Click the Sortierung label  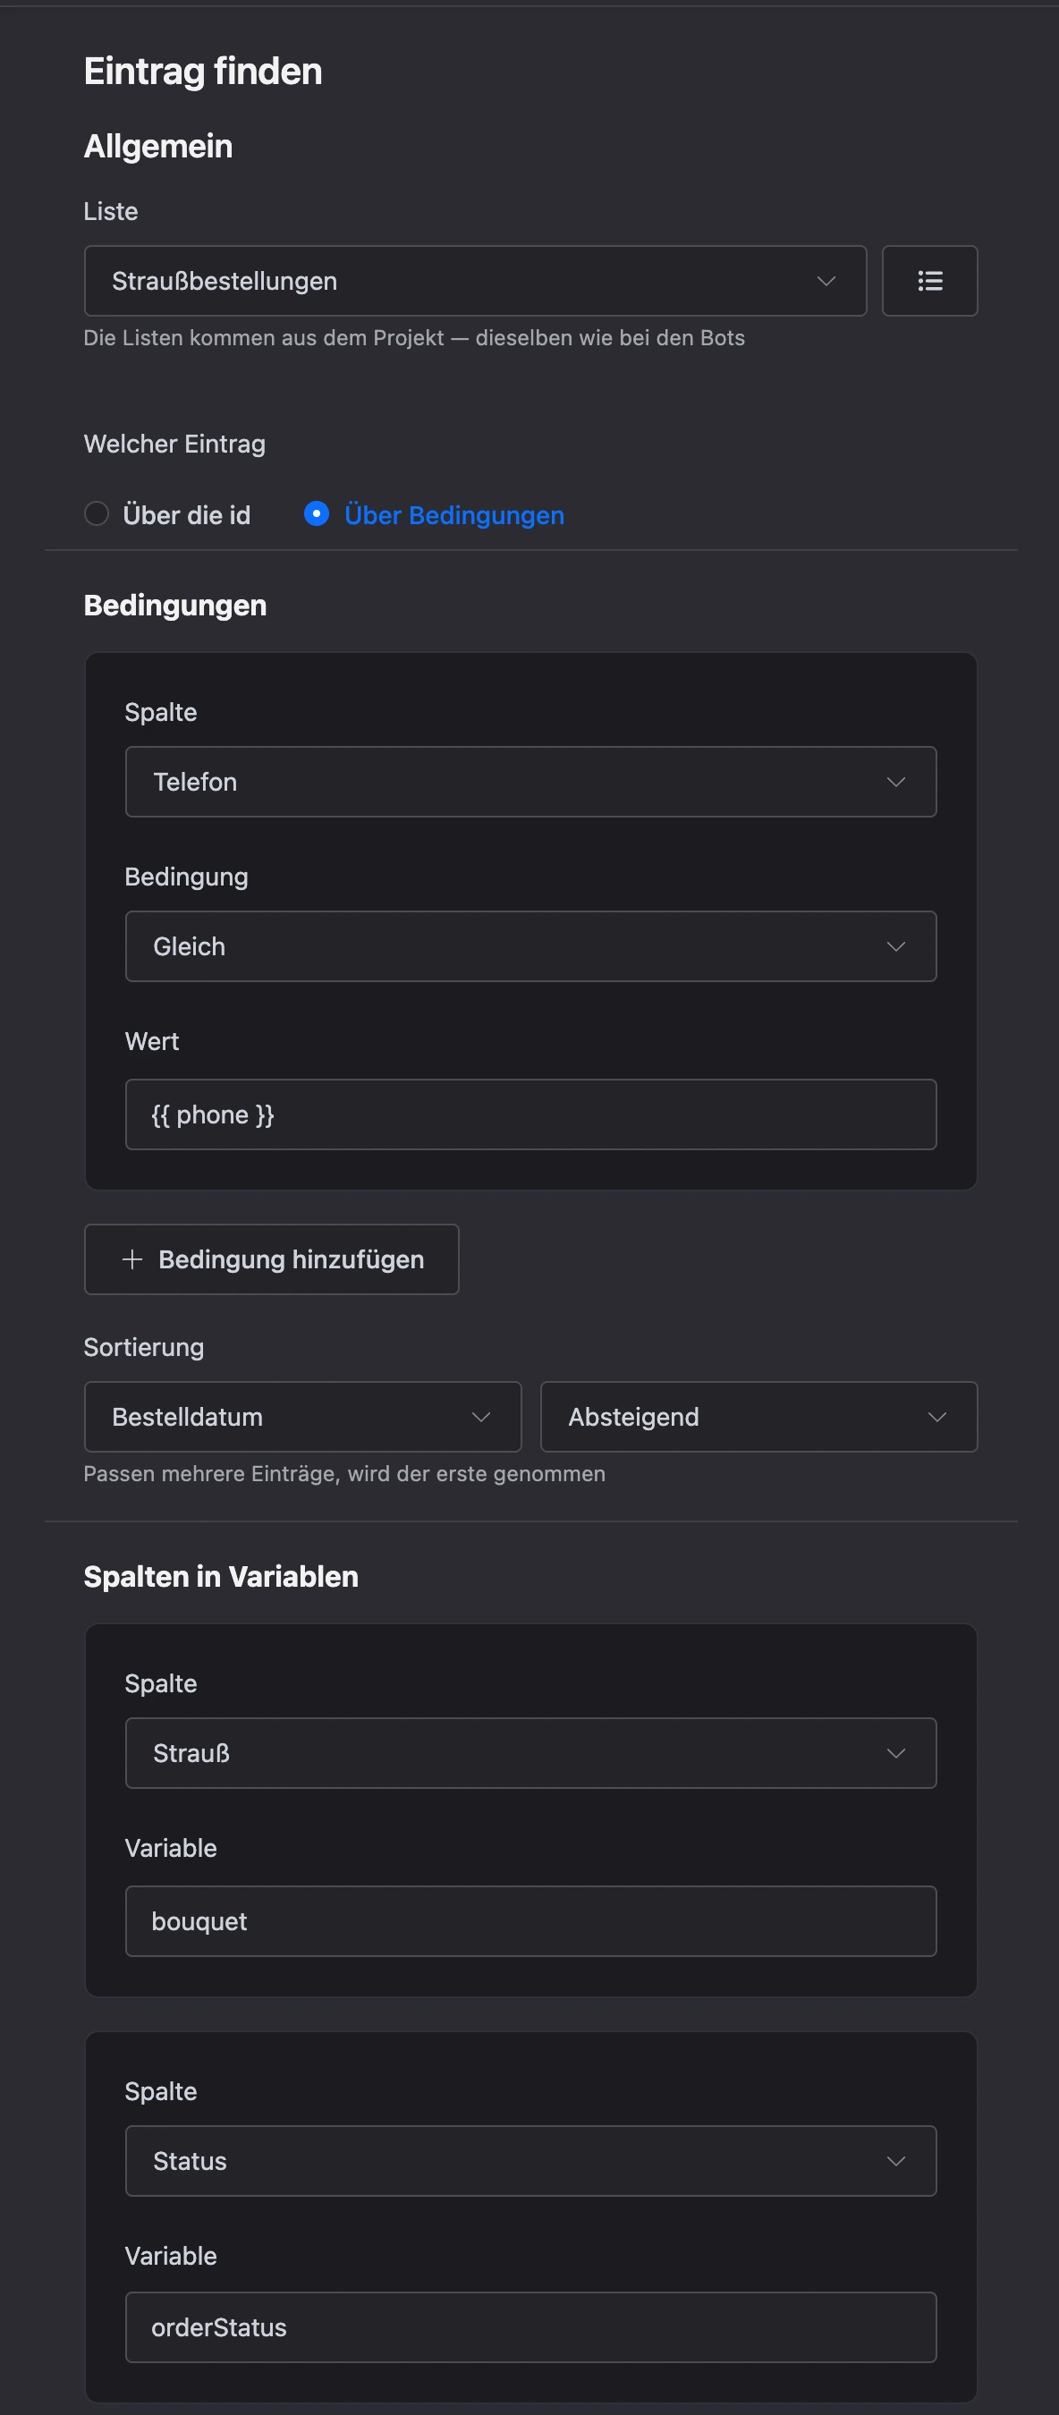tap(143, 1347)
